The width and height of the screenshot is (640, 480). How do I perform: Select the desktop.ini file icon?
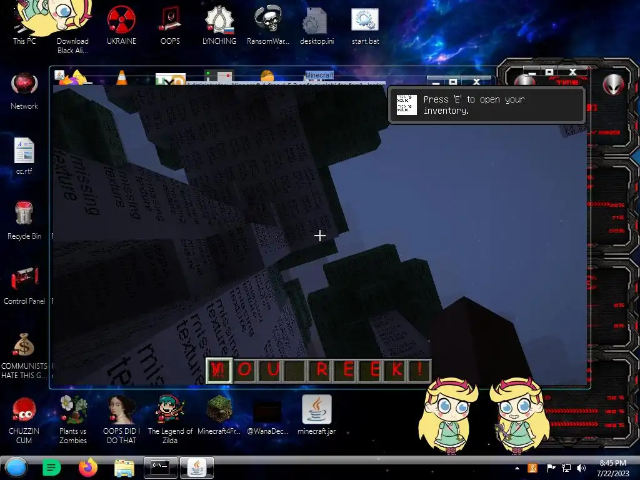(x=317, y=24)
